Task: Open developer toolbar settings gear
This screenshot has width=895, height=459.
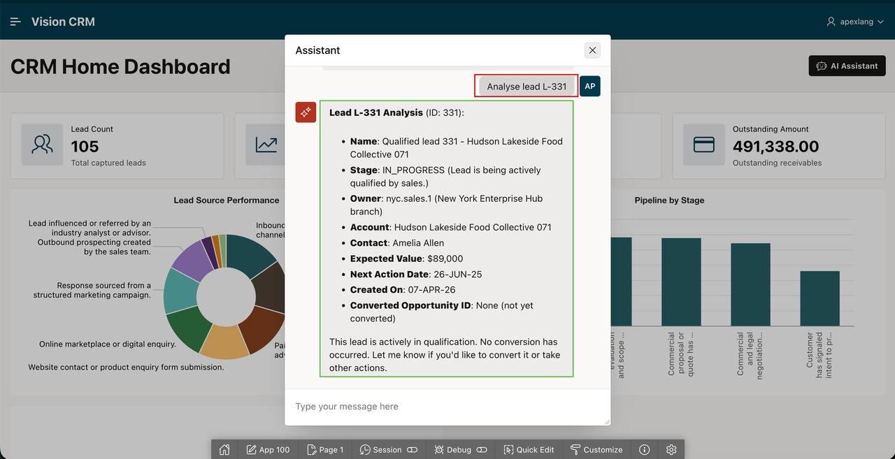Action: pyautogui.click(x=671, y=449)
